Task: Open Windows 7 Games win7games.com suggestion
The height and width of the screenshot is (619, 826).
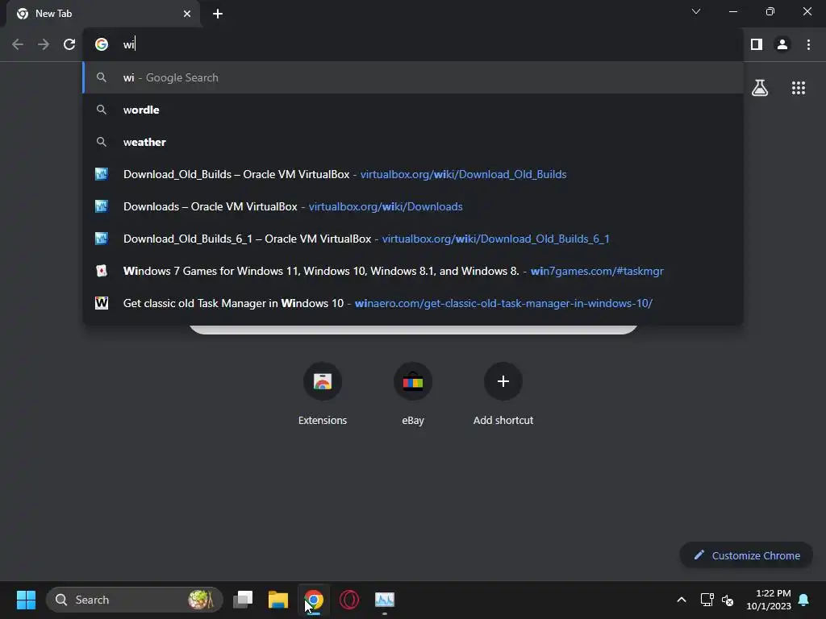Action: click(413, 271)
